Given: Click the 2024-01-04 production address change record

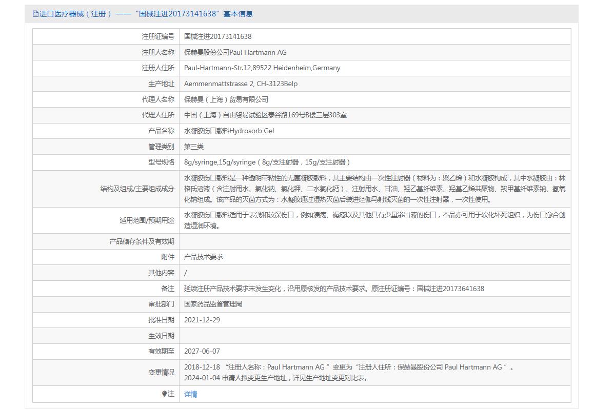Looking at the screenshot, I should tap(275, 378).
